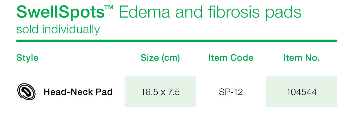This screenshot has height=120, width=359.
Task: Click the 16.5 x 7.5 size value
Action: click(x=160, y=92)
